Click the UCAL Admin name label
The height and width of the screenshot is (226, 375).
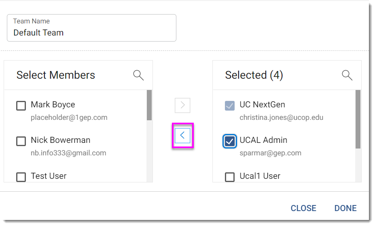[x=263, y=140]
